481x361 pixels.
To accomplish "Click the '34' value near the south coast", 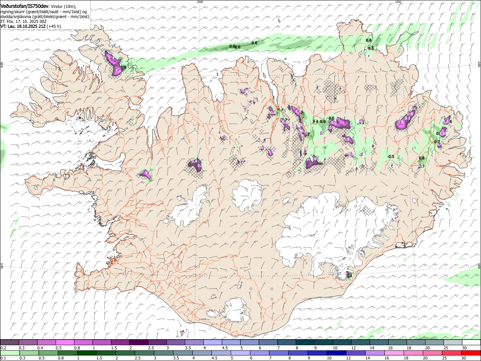I will coord(349,276).
